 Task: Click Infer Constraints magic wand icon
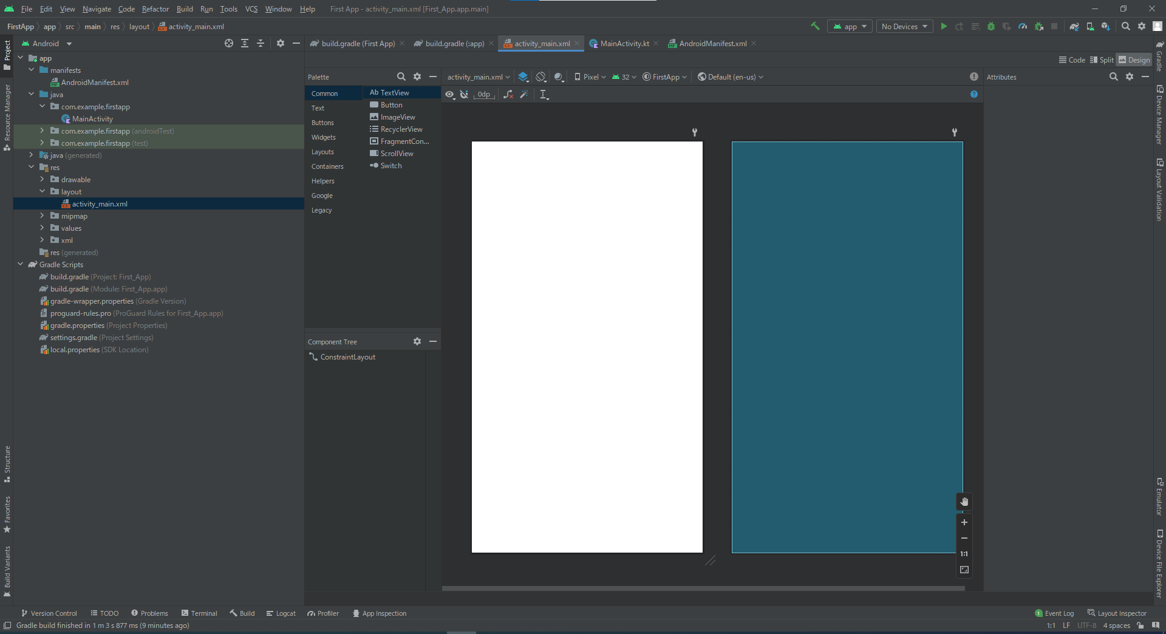524,94
